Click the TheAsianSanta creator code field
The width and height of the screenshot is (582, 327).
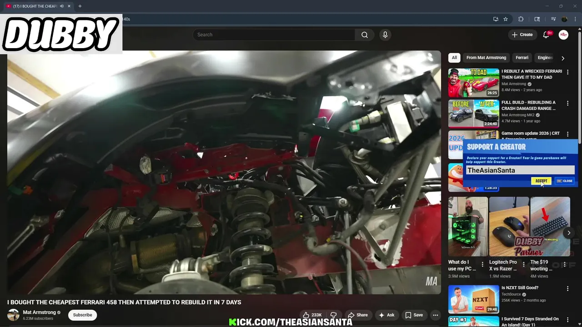520,170
